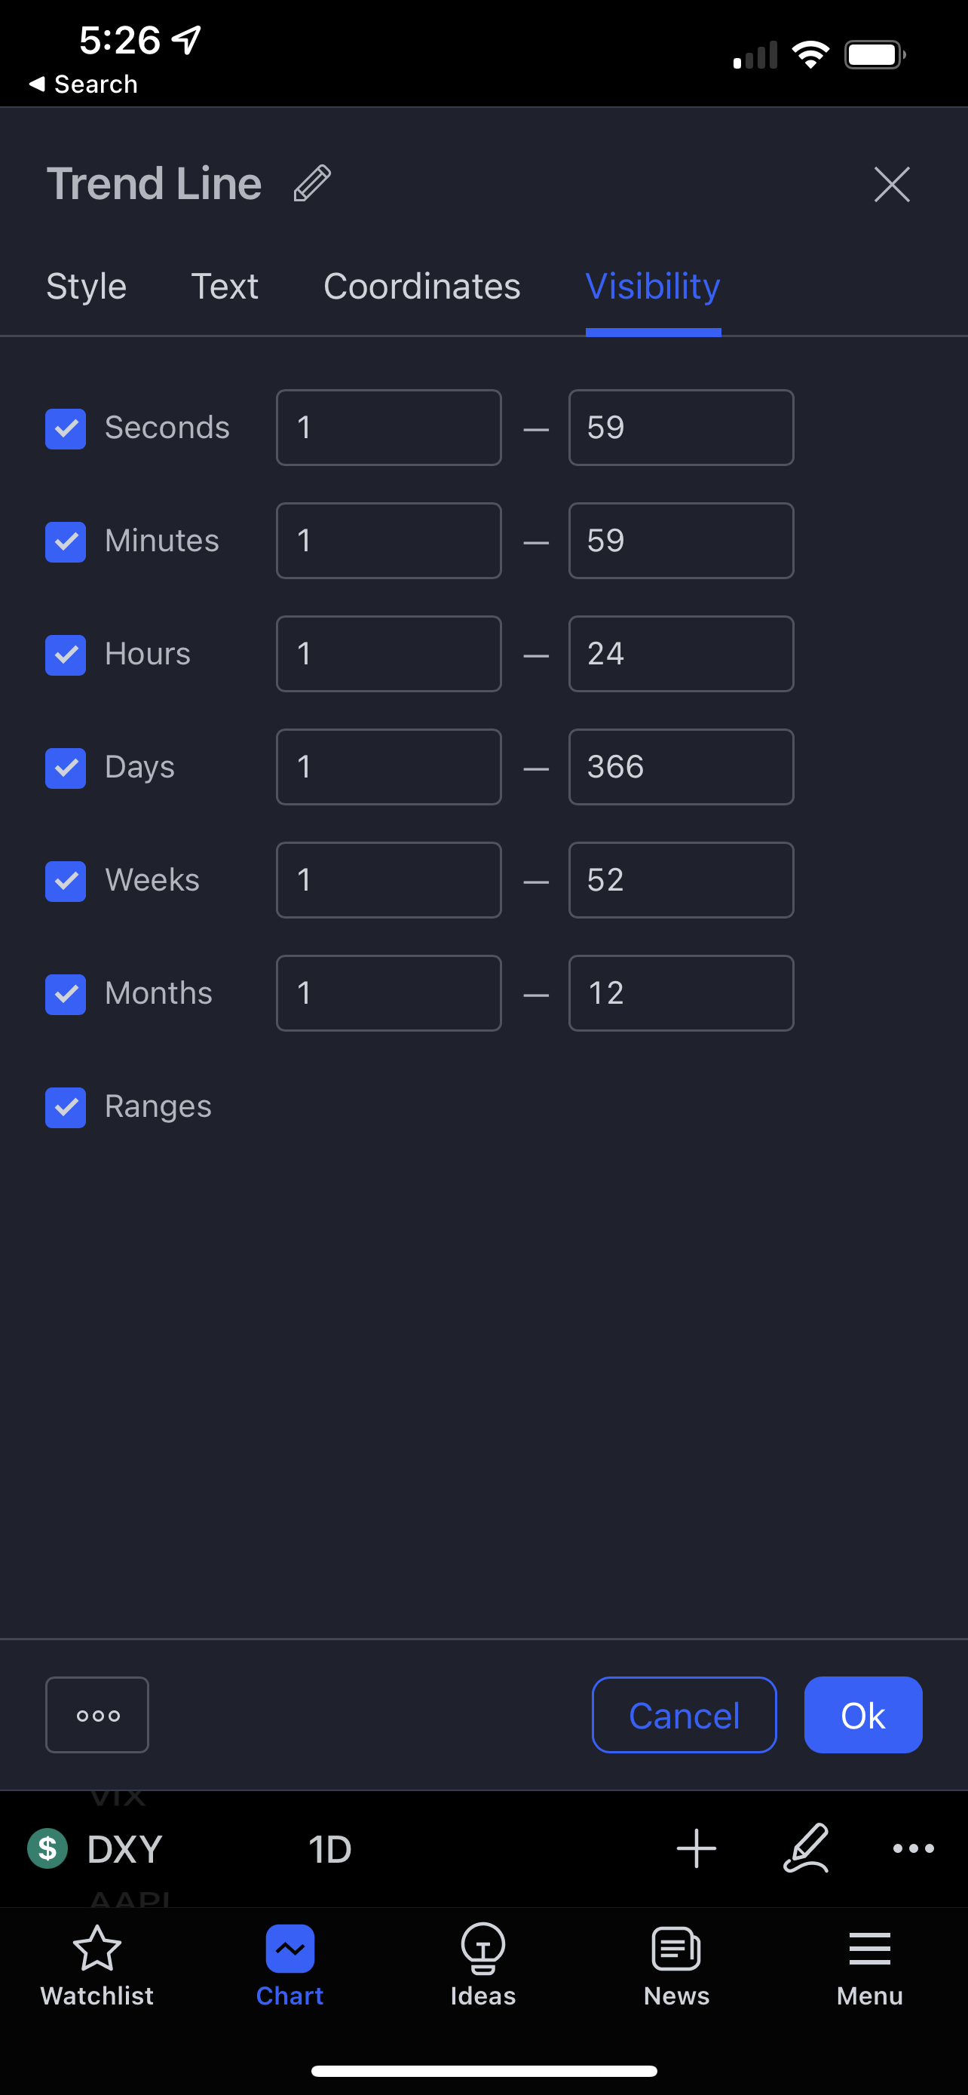Screen dimensions: 968x2095
Task: Toggle the Hours visibility checkbox
Action: pyautogui.click(x=66, y=655)
